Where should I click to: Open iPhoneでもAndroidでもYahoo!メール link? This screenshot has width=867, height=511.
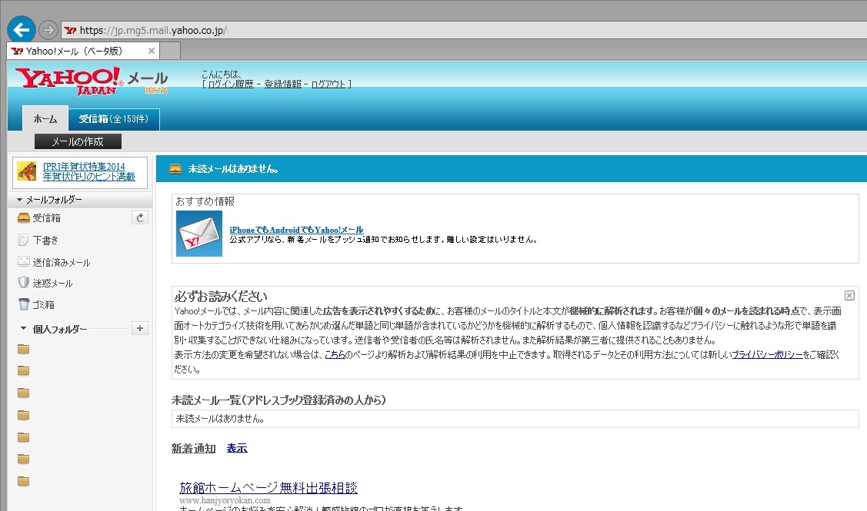pyautogui.click(x=296, y=230)
